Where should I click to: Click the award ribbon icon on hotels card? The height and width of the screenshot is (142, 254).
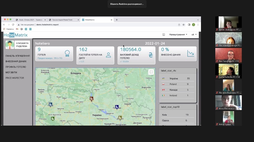click(67, 53)
